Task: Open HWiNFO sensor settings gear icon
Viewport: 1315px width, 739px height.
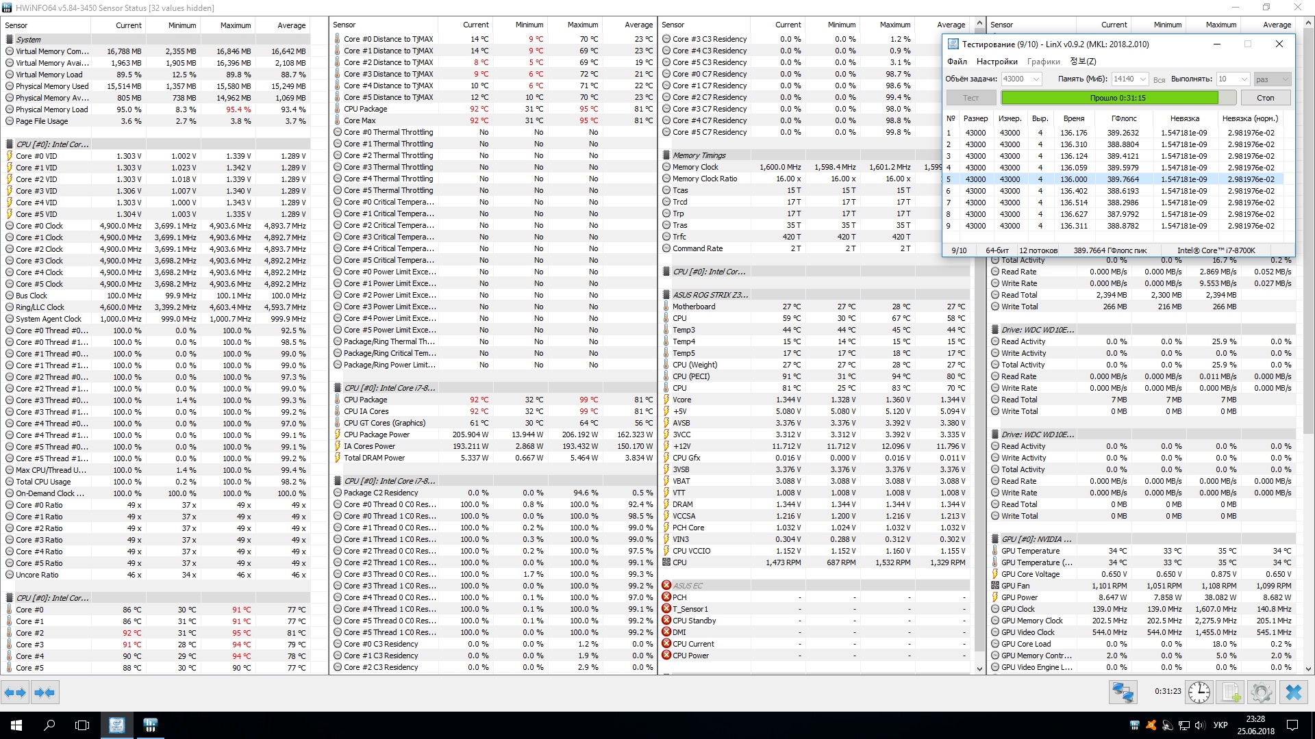Action: tap(1261, 692)
